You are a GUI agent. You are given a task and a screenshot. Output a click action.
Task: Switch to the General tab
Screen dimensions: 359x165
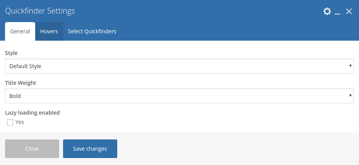(x=20, y=31)
